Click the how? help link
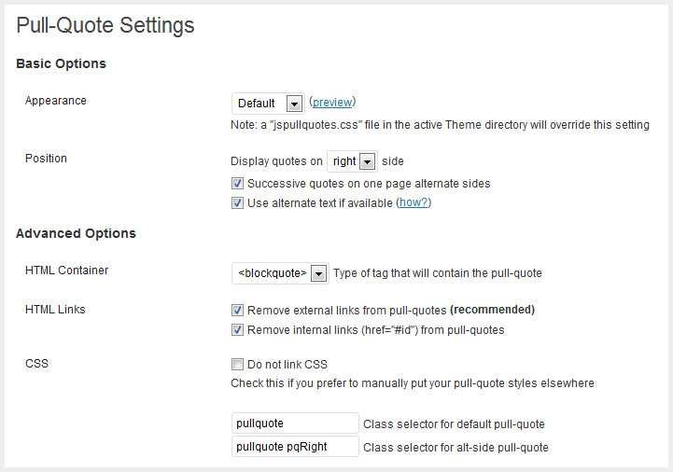The height and width of the screenshot is (472, 673). pos(414,202)
